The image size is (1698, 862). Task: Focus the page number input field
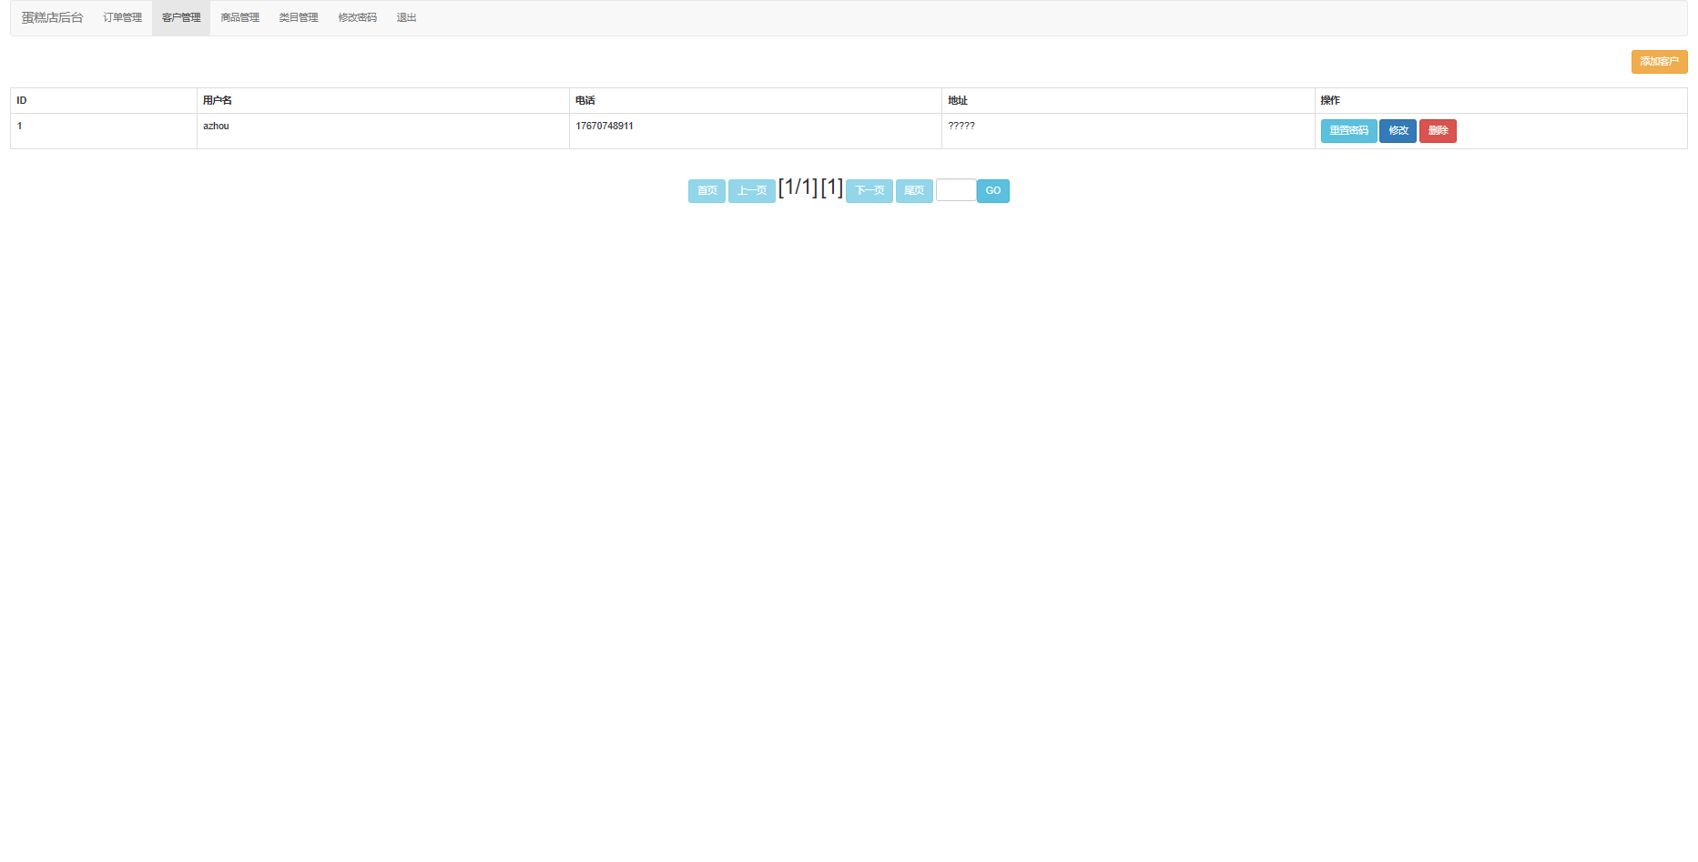tap(955, 190)
